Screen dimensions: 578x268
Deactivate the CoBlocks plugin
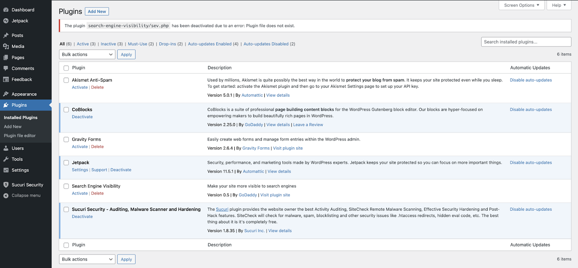click(82, 117)
